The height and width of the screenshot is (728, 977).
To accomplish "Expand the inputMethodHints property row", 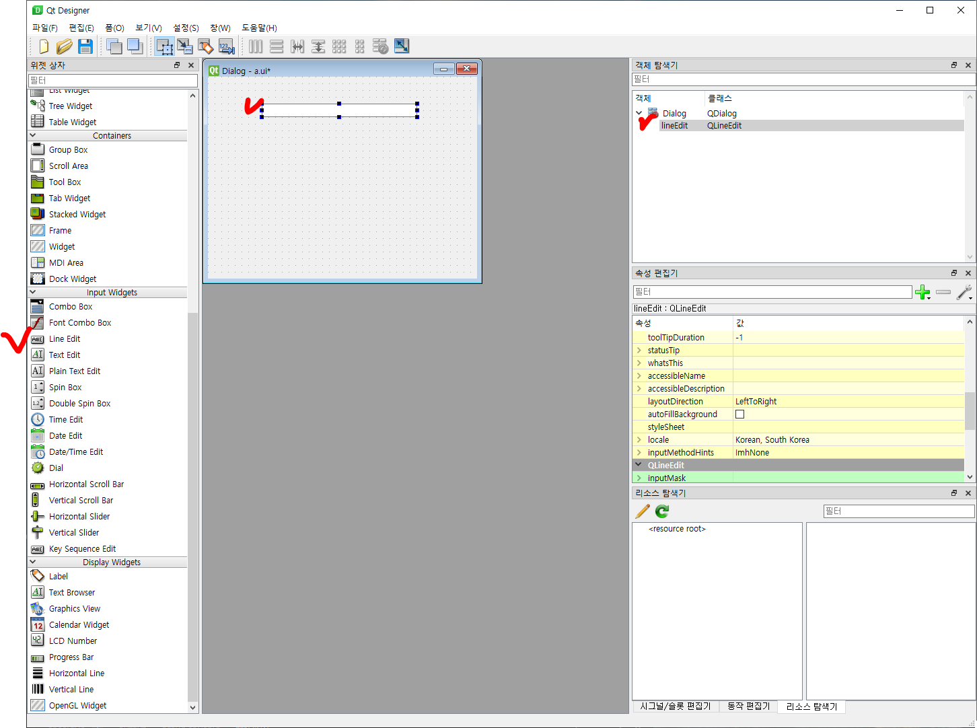I will click(x=639, y=452).
